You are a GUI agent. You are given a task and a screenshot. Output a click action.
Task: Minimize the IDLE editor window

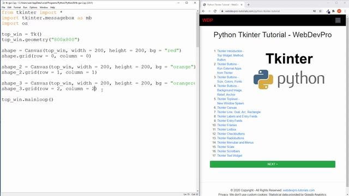[178, 3]
